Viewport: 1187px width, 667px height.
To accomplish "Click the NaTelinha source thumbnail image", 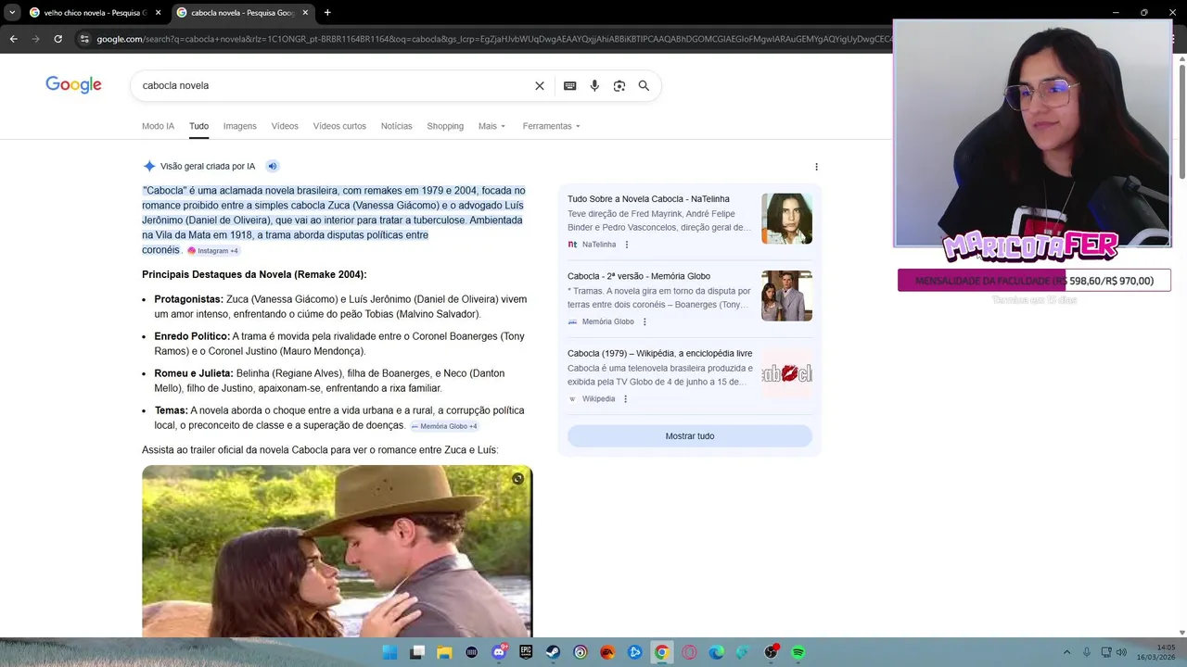I will tap(786, 219).
